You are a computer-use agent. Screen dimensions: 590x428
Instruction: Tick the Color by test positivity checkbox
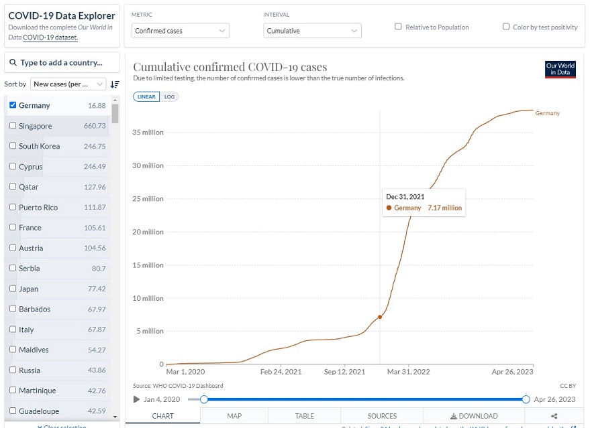(x=506, y=27)
